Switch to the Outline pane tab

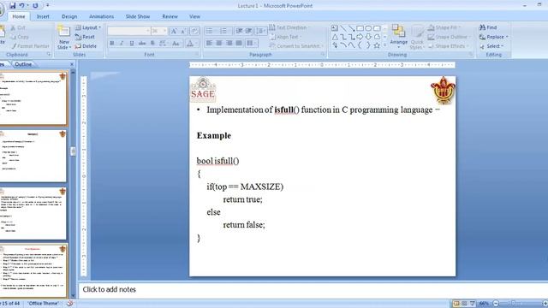[x=23, y=64]
